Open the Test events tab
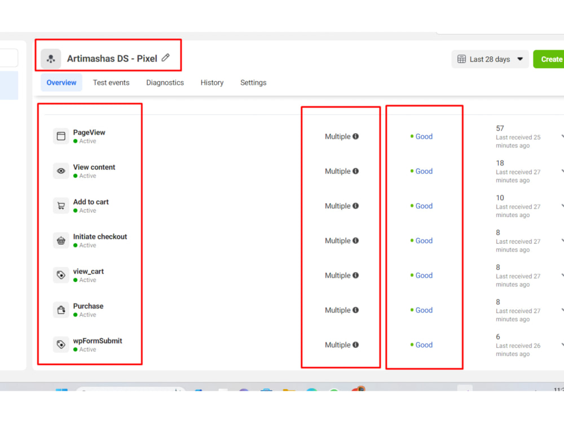 tap(111, 83)
